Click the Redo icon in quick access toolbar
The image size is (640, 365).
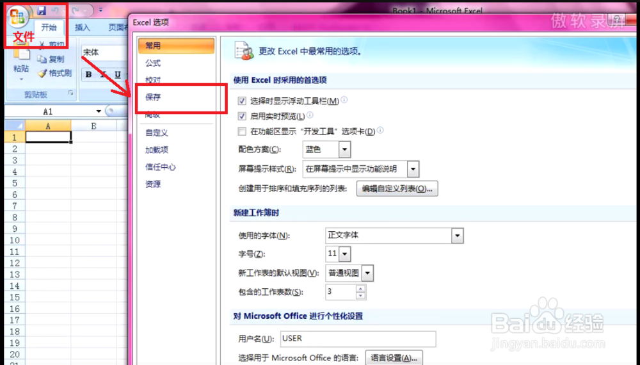click(76, 11)
